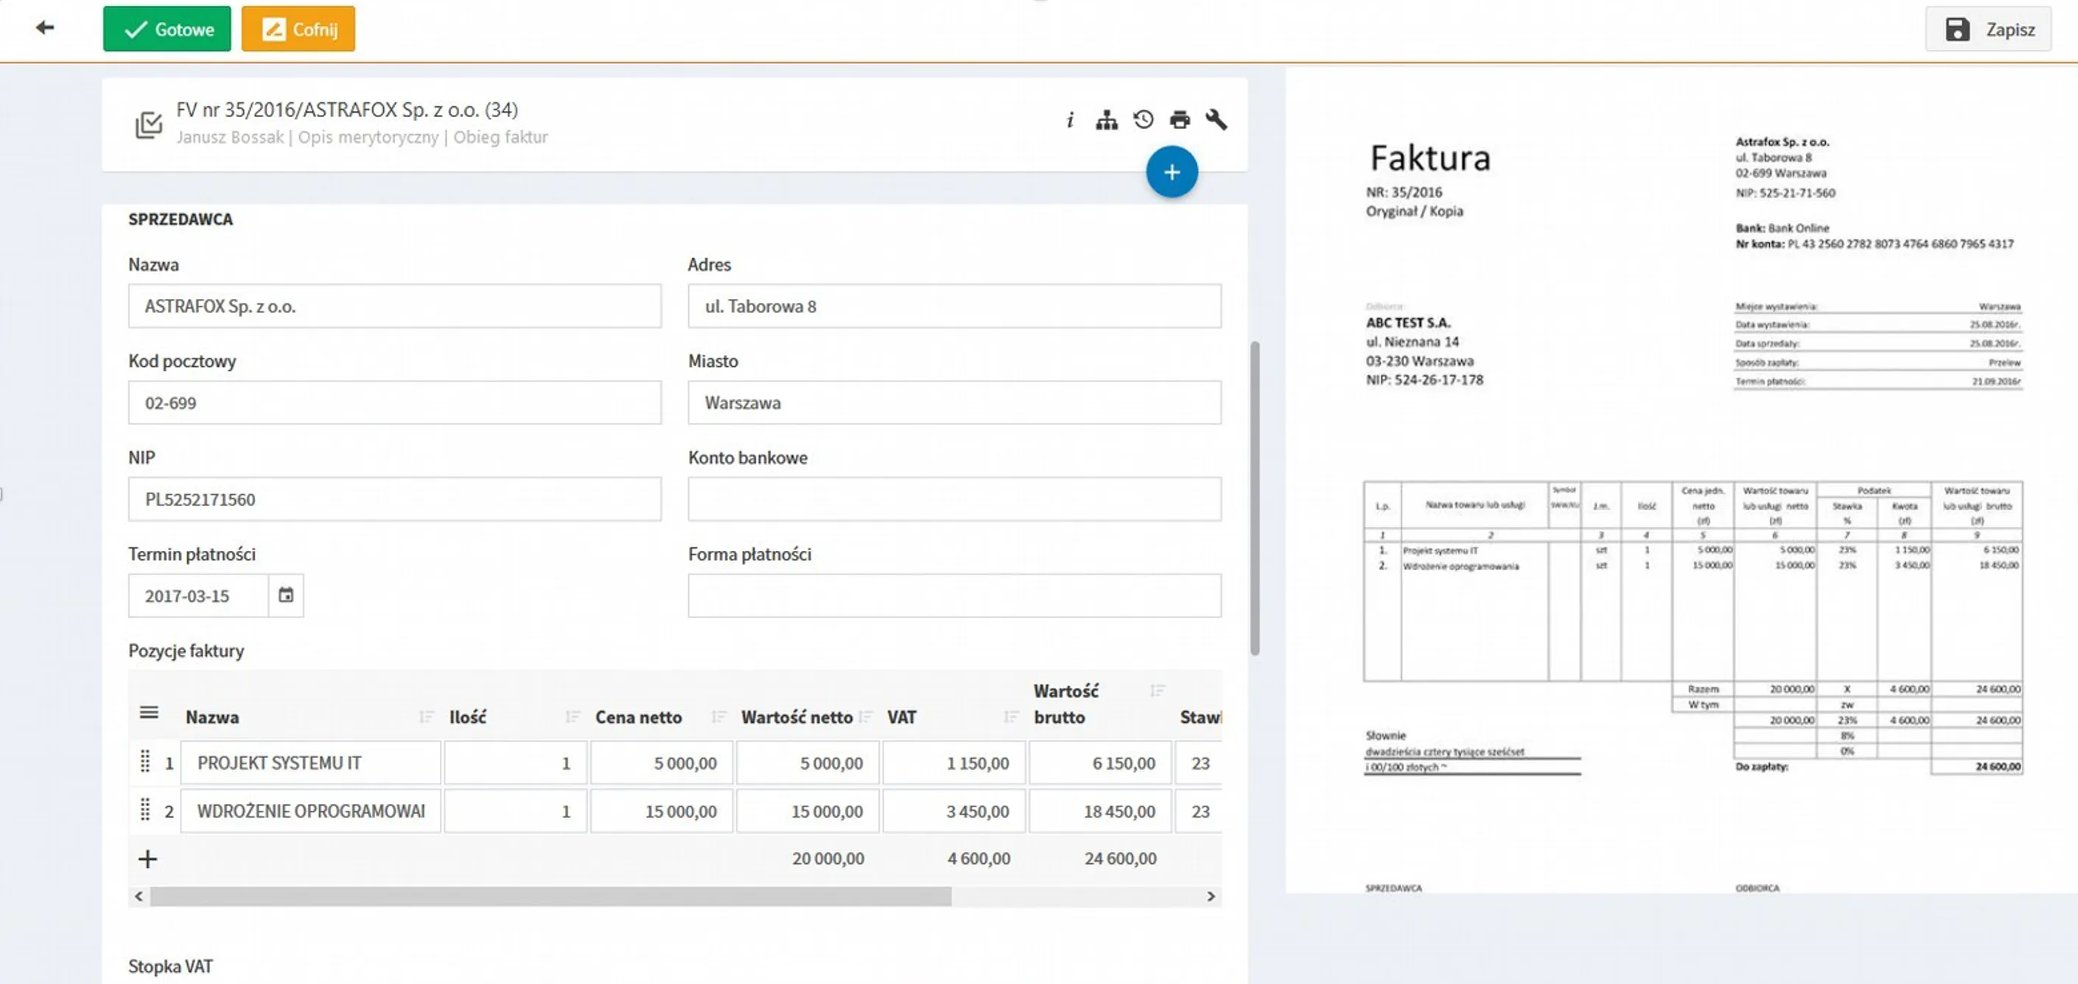Click into the Konto bankowe field

tap(954, 499)
